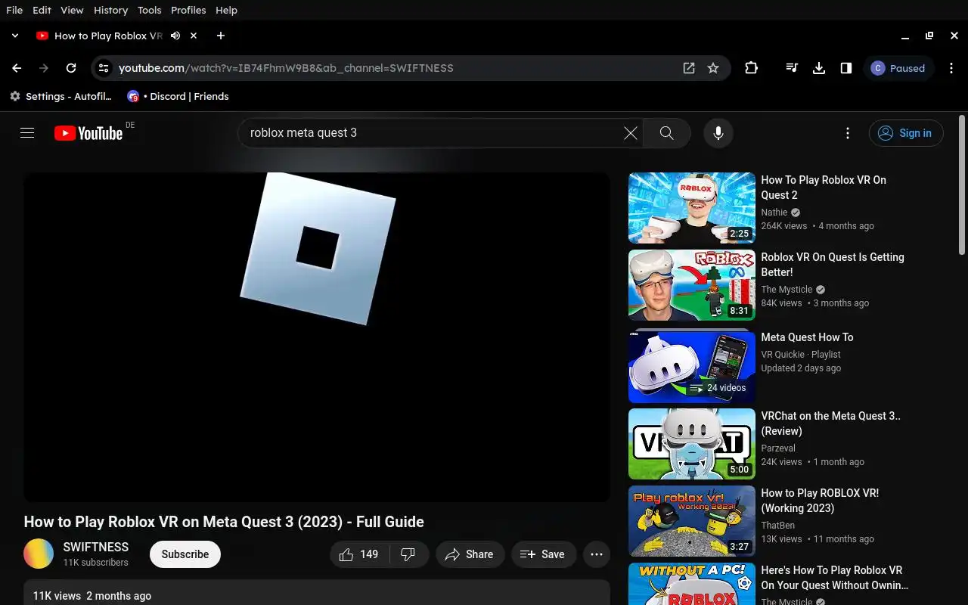Open the Help menu
The height and width of the screenshot is (605, 968).
tap(226, 10)
